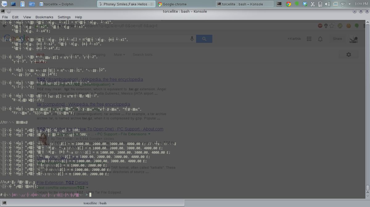Open the Konsole View menu
Screen dimensions: 370x207
27,17
